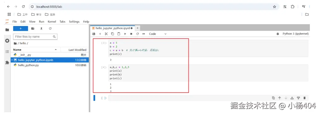
Task: Open the Tabs menu
Action: [63, 21]
